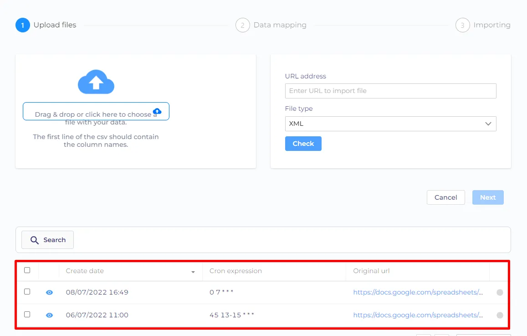Click the Original url column header

[x=371, y=271]
